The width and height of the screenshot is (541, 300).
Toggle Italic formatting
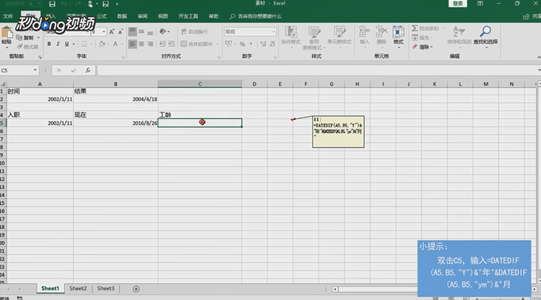[58, 44]
